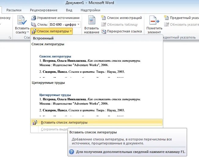Click the Предметный указатель icon
This screenshot has height=164, width=199.
tap(166, 18)
